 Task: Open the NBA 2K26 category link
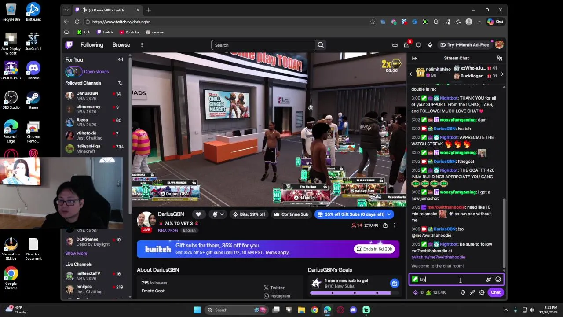point(168,230)
